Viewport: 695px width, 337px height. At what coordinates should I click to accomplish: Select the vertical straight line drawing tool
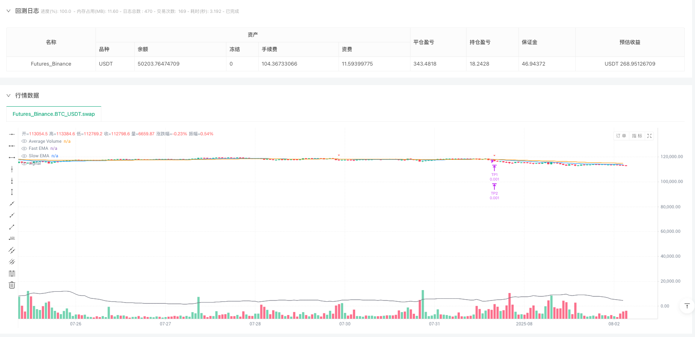[x=12, y=169]
